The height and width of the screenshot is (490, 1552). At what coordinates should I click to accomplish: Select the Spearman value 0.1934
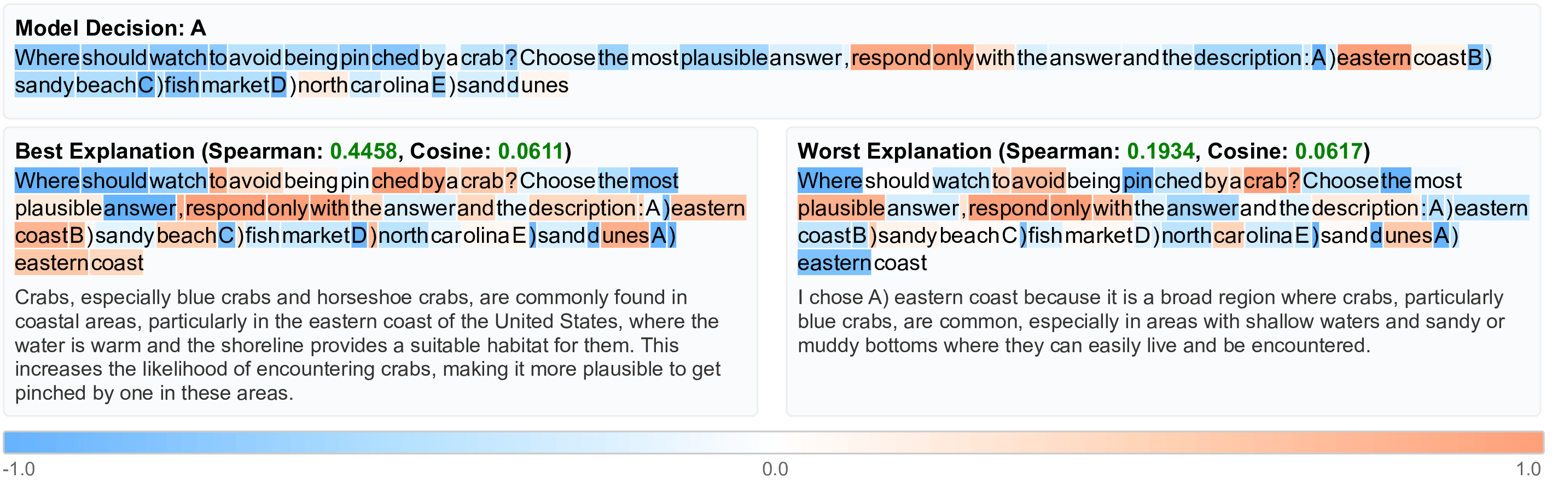(1160, 151)
